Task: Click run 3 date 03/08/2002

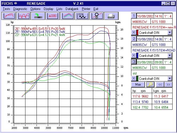Action: 145,62
